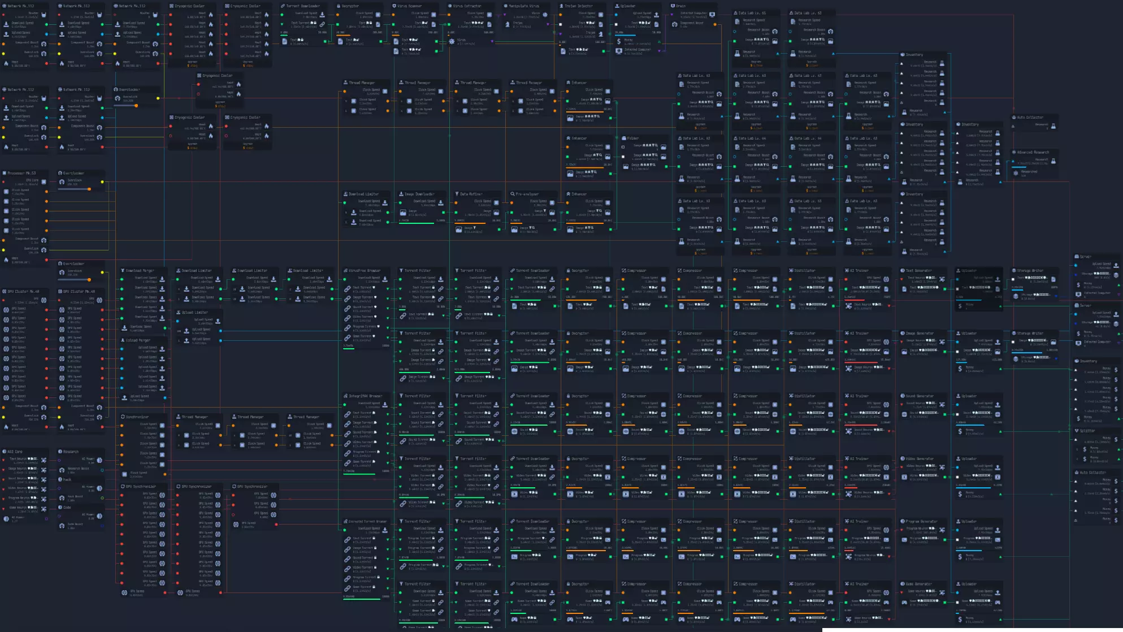Click the Synchronizer node's sync icon
Viewport: 1123px width, 632px height.
click(123, 417)
